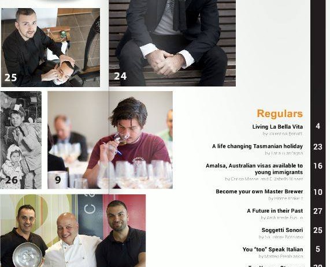The height and width of the screenshot is (267, 330).
Task: Click page number 16 in black bar
Action: 318,166
